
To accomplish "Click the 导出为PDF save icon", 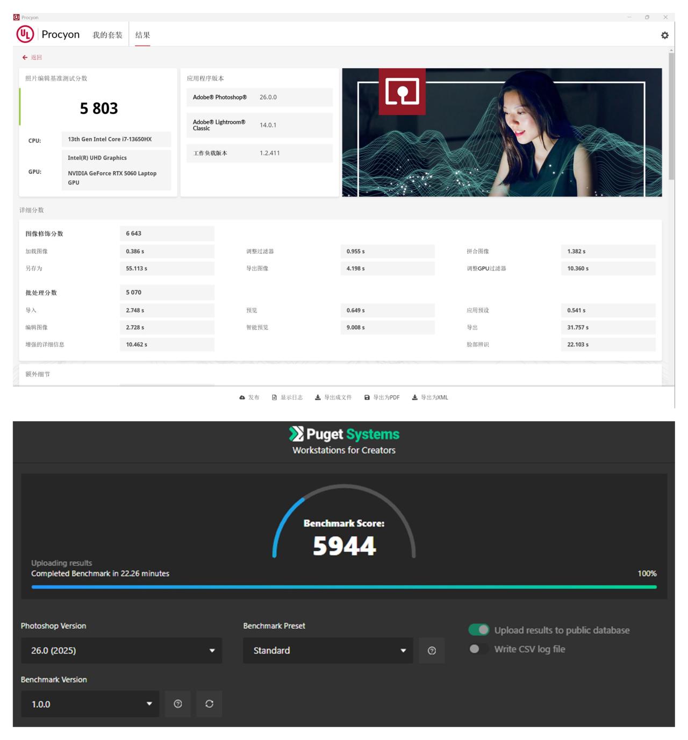I will (x=367, y=397).
